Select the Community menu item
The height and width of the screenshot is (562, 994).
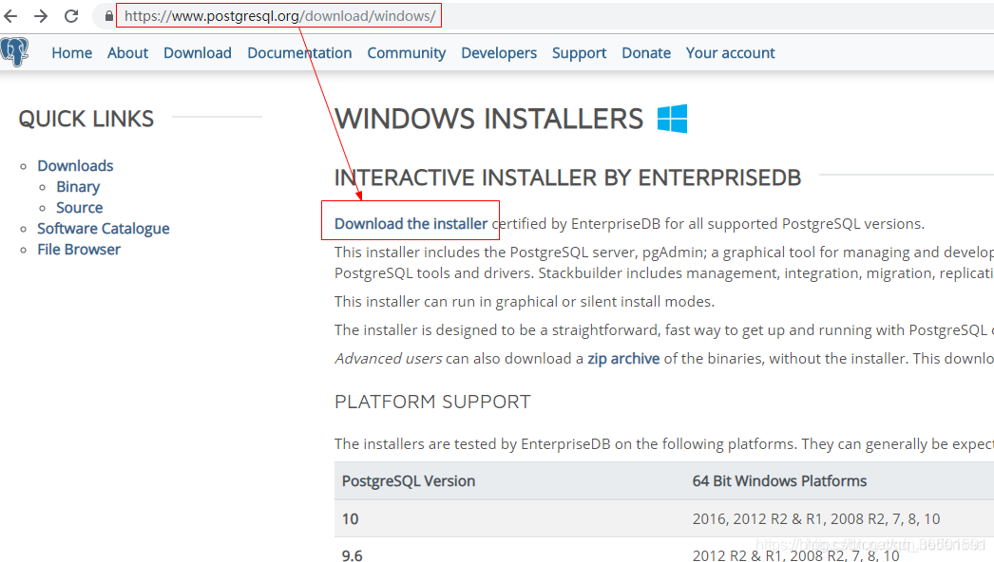(x=406, y=53)
